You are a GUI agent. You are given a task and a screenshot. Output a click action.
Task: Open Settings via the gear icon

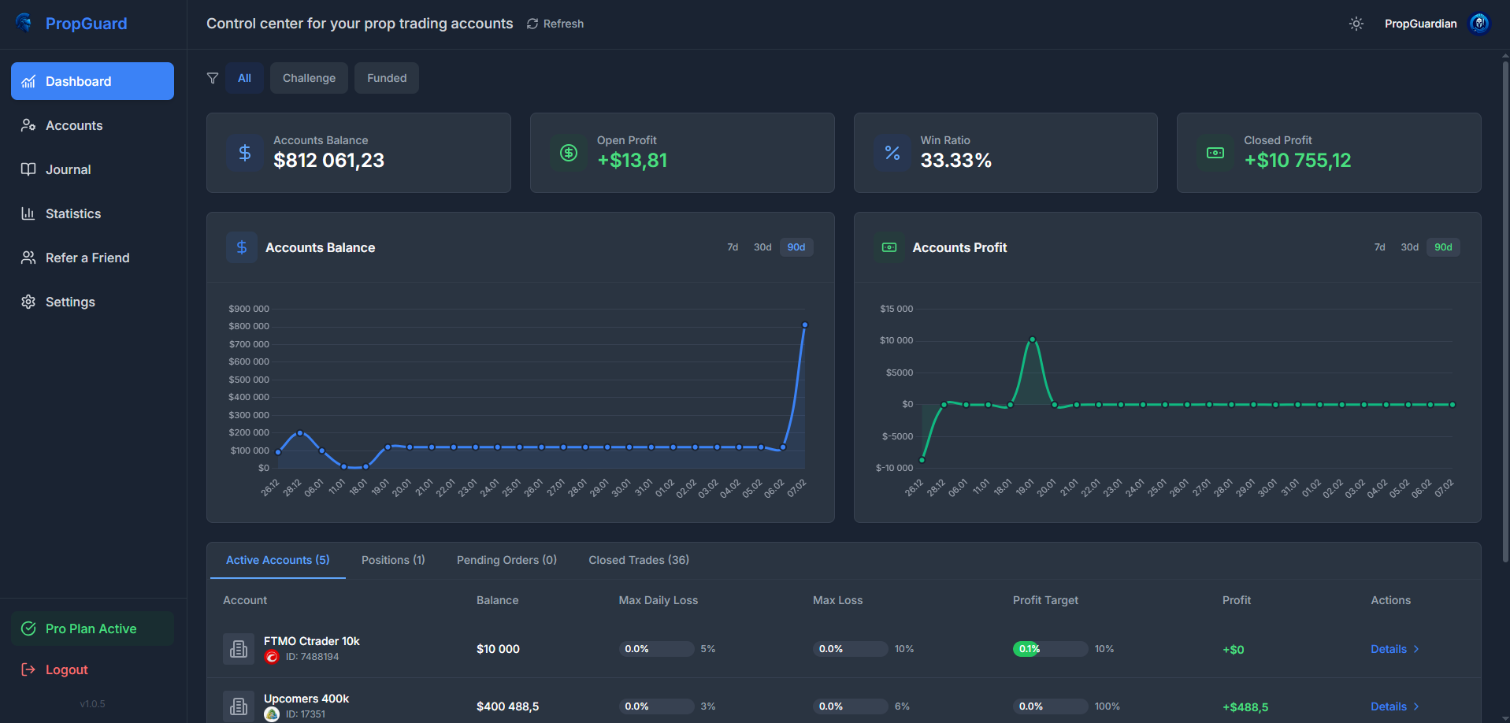point(28,302)
